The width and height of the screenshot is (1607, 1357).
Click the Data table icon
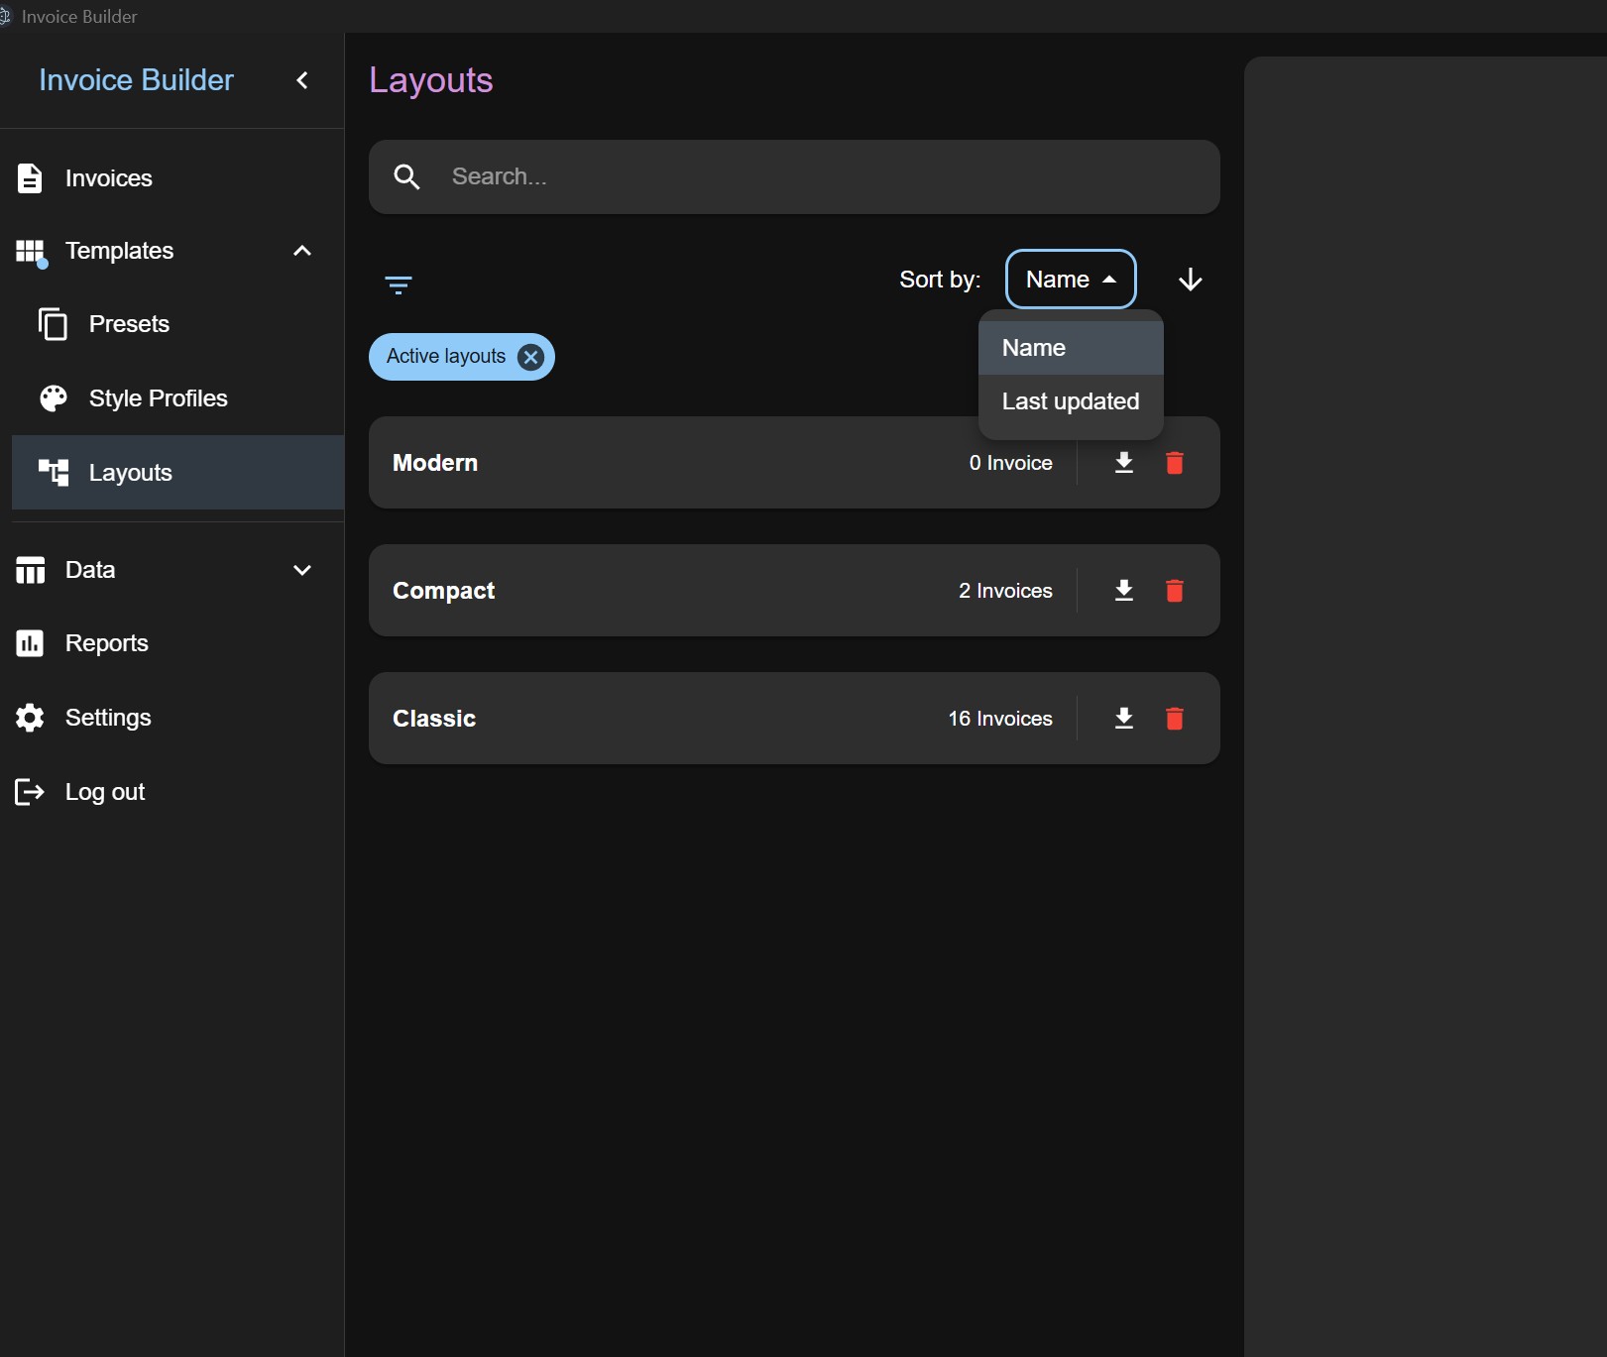(31, 570)
